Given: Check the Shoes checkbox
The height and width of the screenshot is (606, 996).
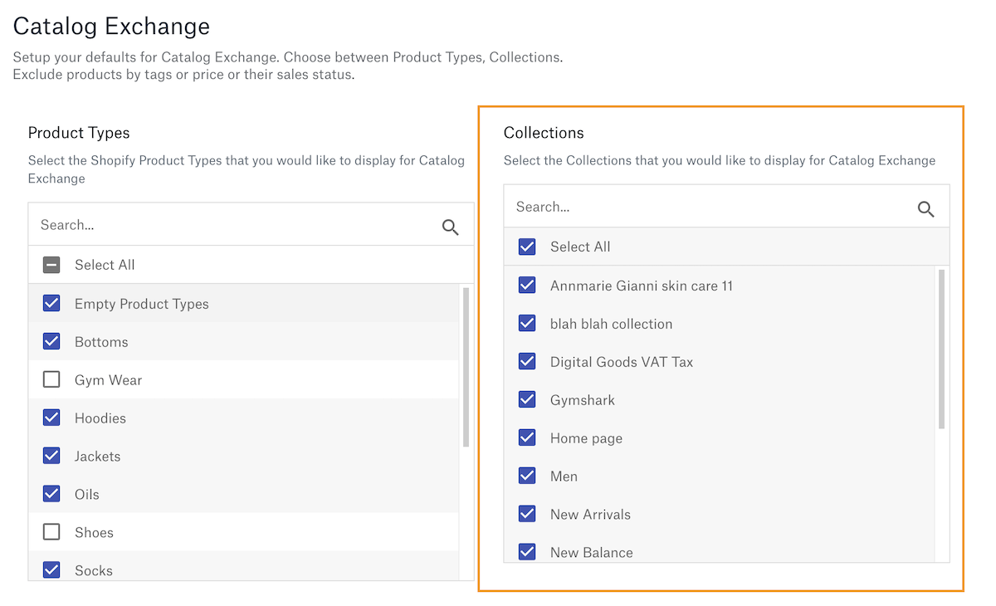Looking at the screenshot, I should [x=51, y=532].
